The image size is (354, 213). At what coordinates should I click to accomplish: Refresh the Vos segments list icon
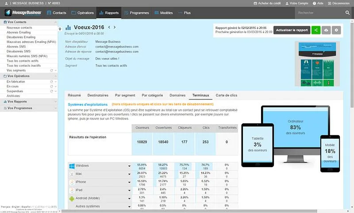(x=51, y=71)
